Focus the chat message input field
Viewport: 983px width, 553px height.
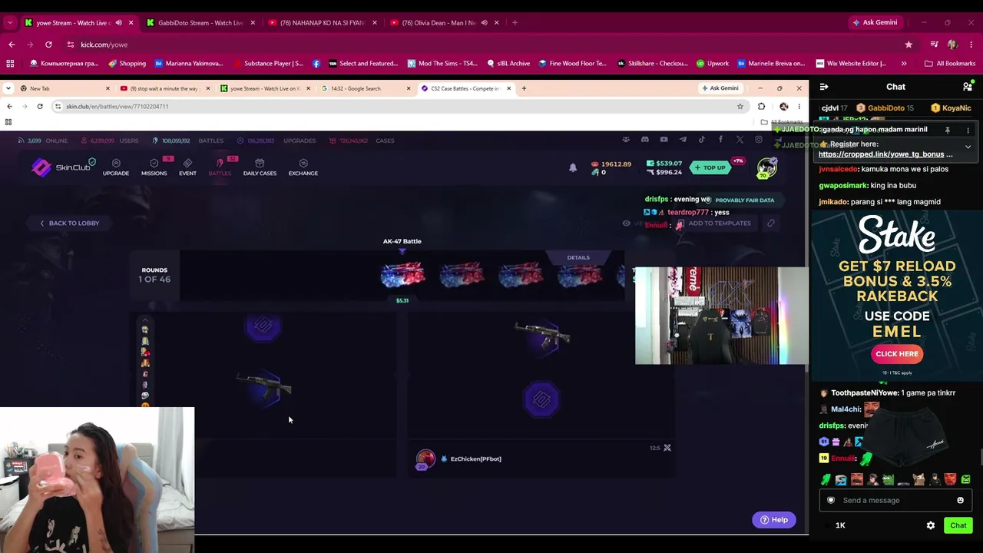click(895, 500)
